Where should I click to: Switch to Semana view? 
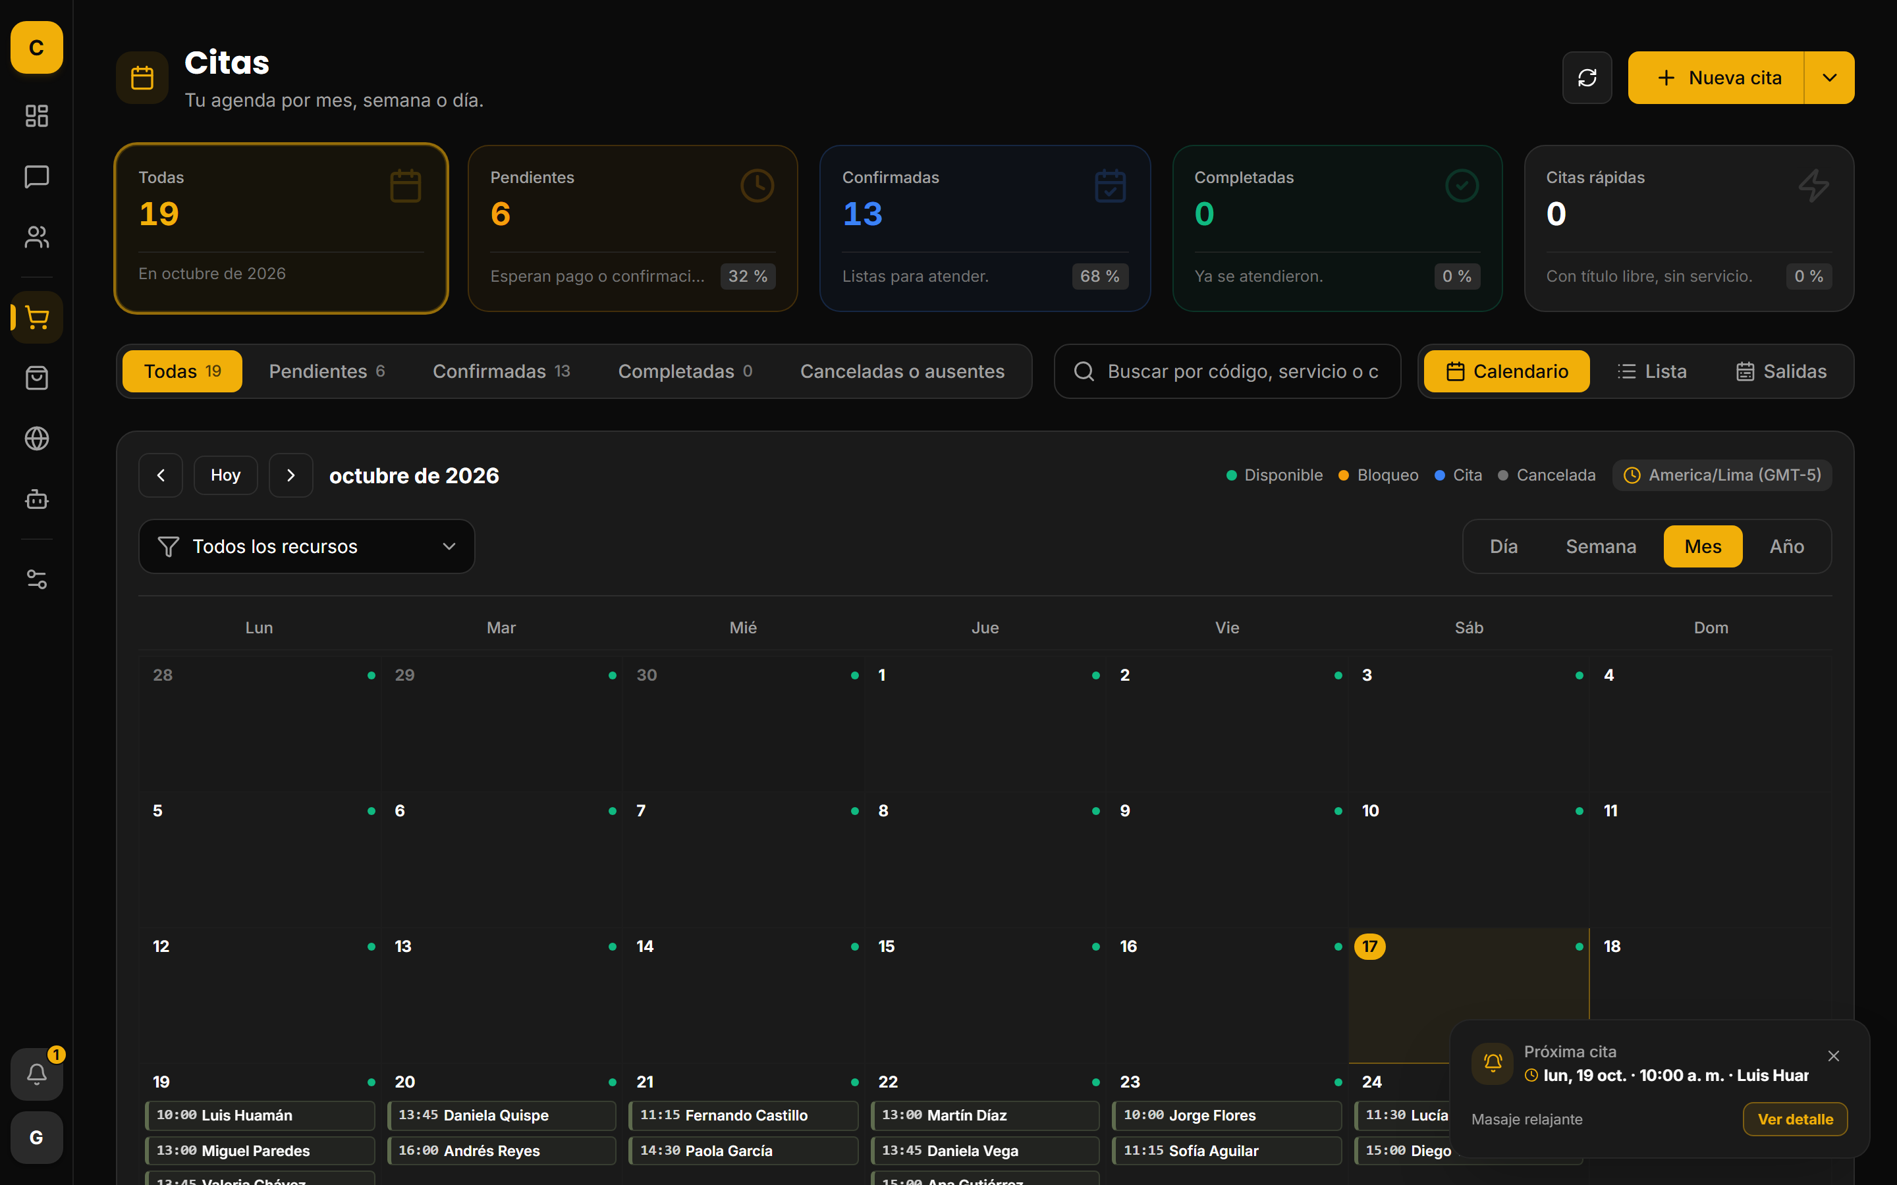coord(1601,546)
